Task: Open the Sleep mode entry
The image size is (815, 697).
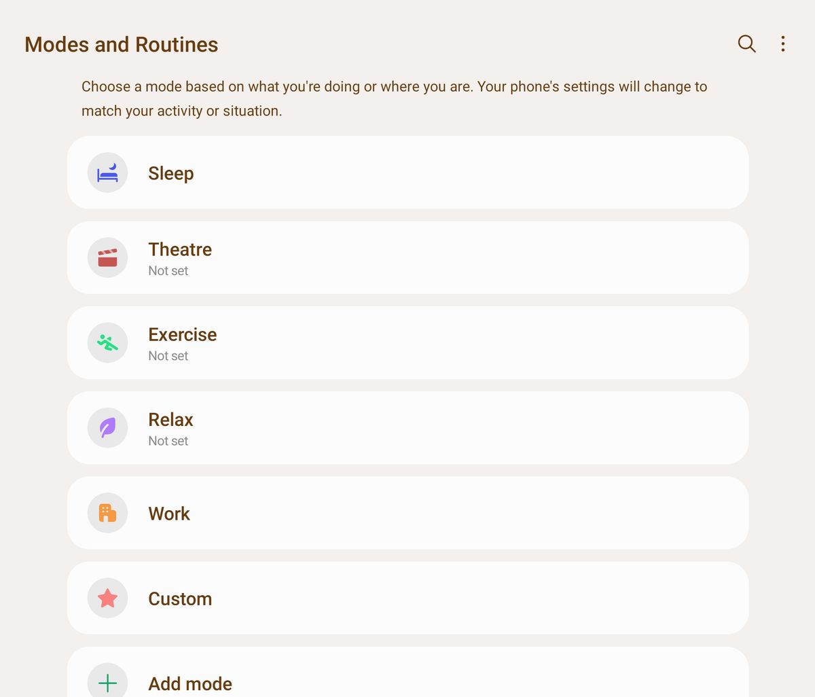Action: click(x=407, y=173)
